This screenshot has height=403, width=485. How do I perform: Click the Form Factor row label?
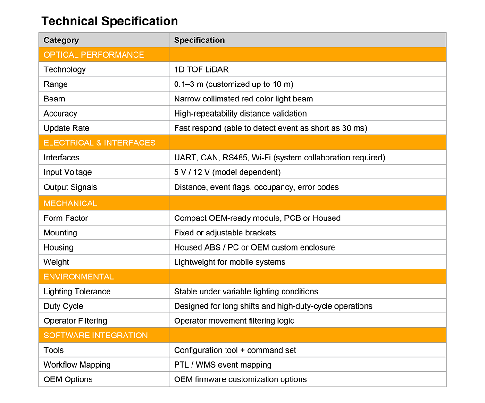pos(66,218)
